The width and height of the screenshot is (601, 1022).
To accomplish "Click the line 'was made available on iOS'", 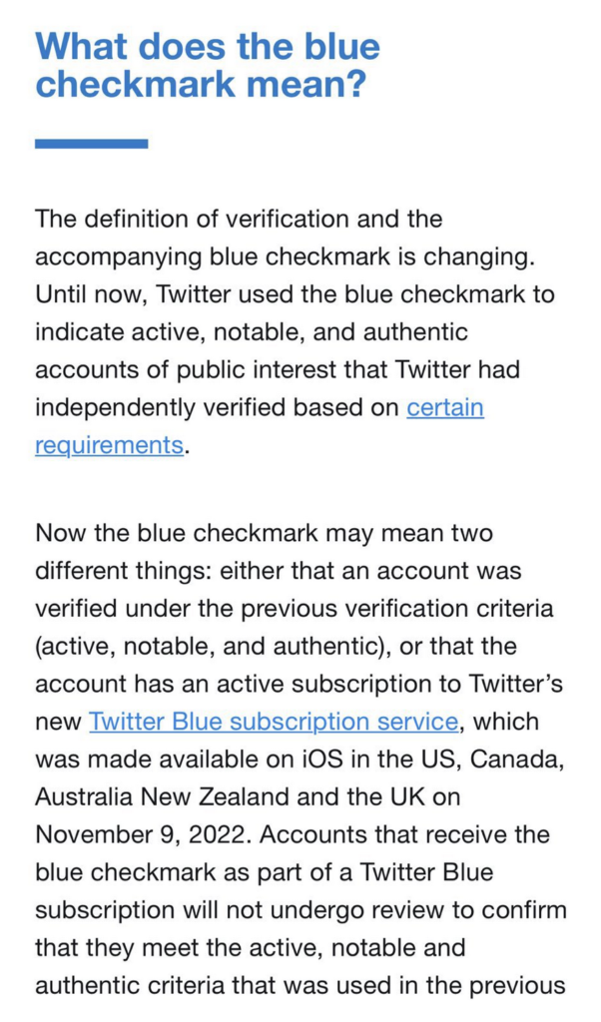I will click(300, 760).
